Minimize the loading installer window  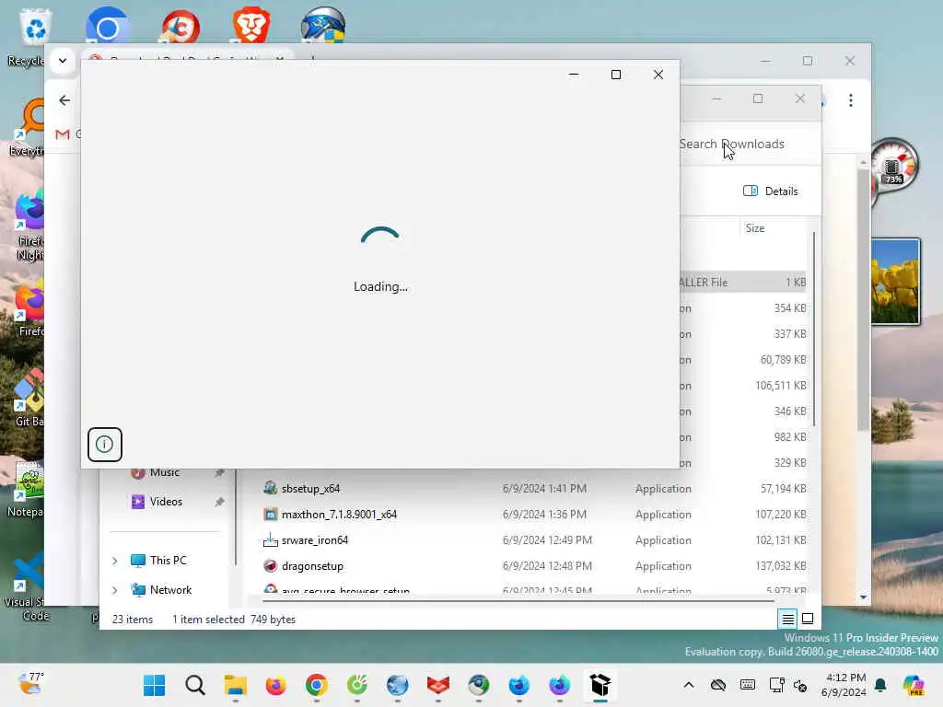[574, 75]
